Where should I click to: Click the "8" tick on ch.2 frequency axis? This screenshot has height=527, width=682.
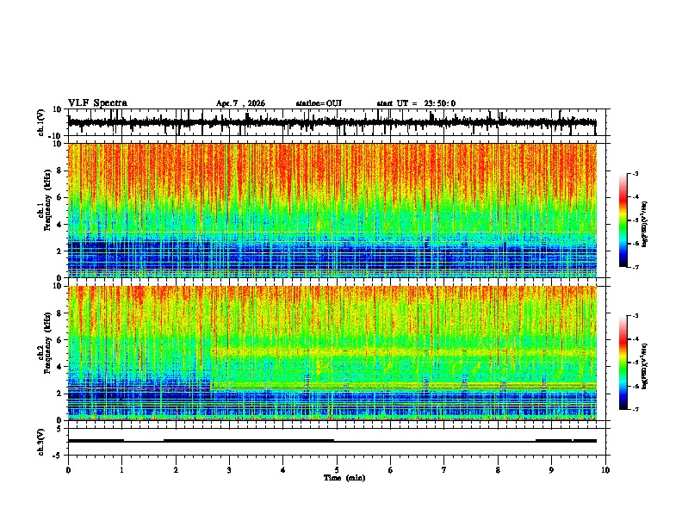coord(60,313)
